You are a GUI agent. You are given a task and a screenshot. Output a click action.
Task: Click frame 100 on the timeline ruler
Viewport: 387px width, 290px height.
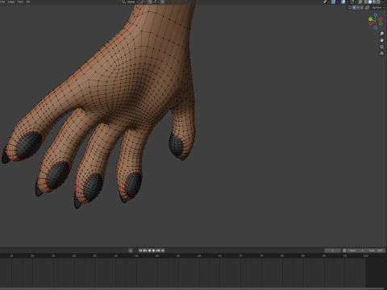(x=365, y=256)
